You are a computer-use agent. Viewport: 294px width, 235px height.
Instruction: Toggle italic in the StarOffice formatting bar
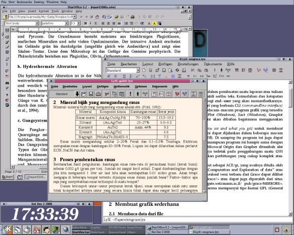(90, 23)
